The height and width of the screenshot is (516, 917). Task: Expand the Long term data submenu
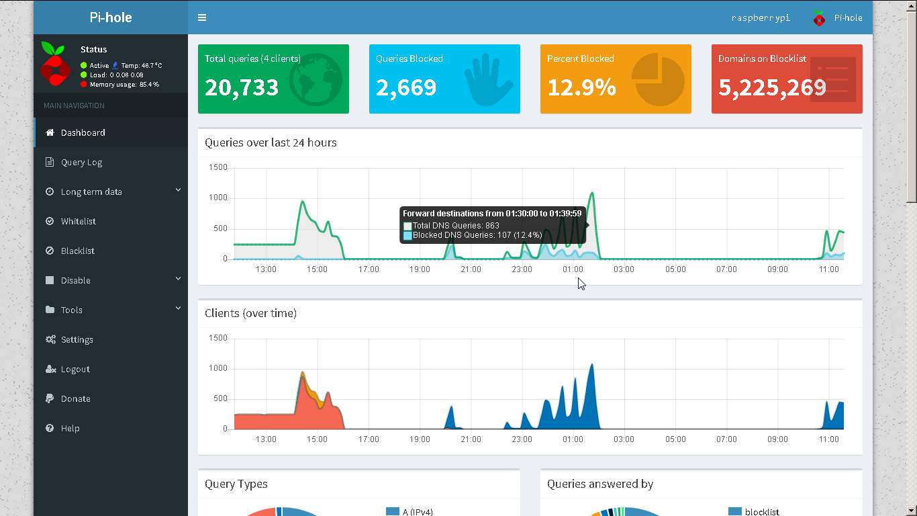click(178, 191)
